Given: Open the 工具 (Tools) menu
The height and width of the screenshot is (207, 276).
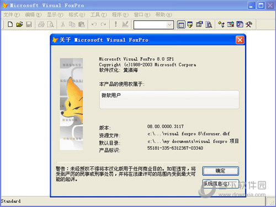Looking at the screenshot, I should click(98, 15).
